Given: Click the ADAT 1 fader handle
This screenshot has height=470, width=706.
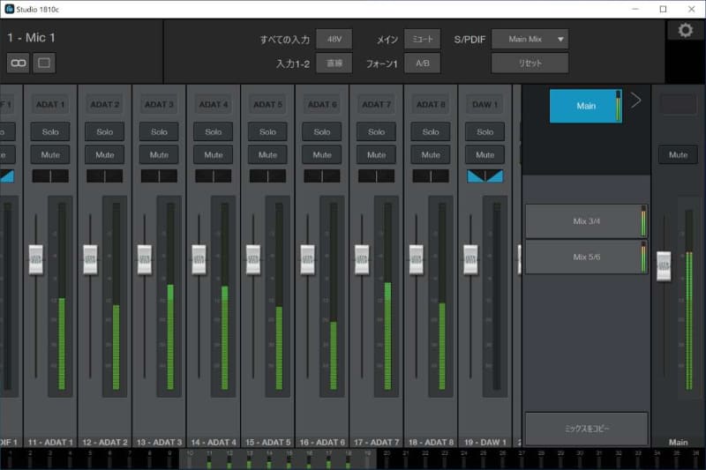Looking at the screenshot, I should (36, 259).
